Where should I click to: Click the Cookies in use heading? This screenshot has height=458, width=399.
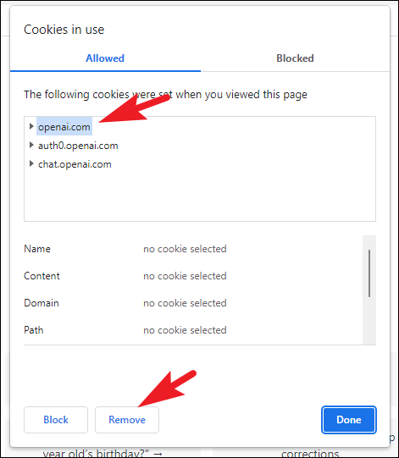(64, 30)
